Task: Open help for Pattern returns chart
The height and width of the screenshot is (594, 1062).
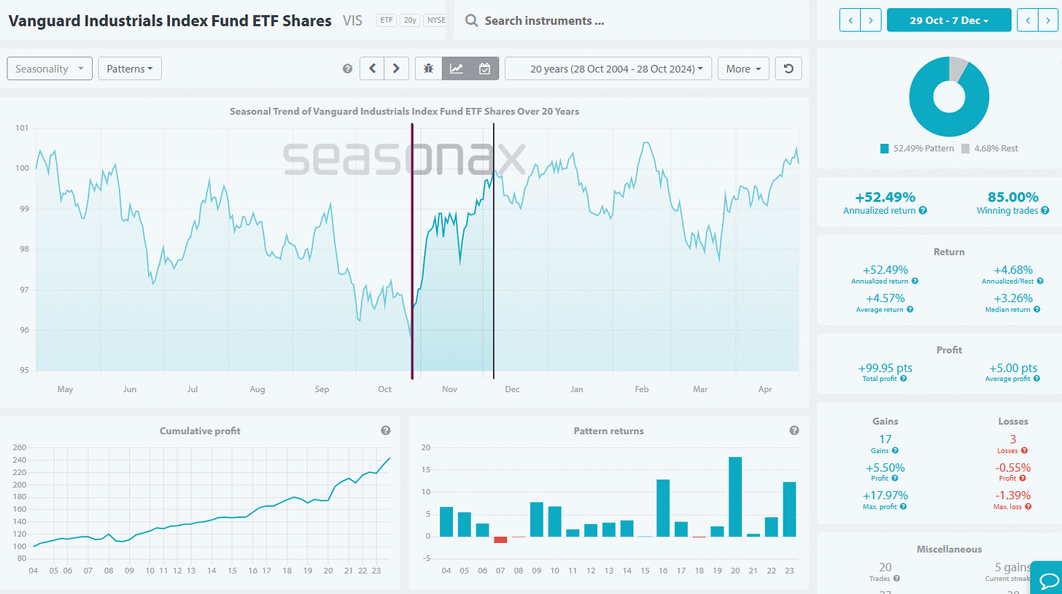Action: tap(794, 431)
